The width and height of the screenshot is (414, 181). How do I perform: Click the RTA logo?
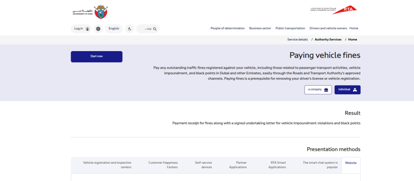coord(334,10)
